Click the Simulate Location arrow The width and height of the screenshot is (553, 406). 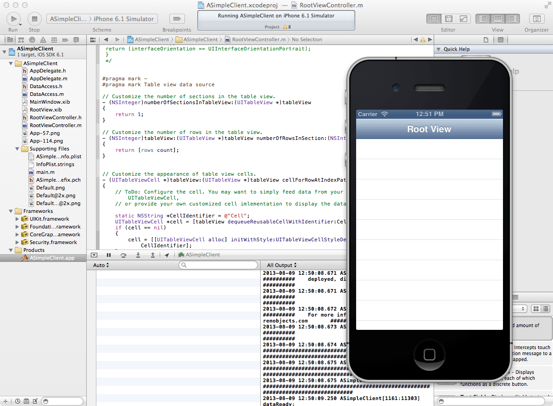click(167, 255)
